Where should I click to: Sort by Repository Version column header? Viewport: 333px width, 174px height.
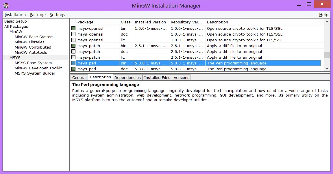point(187,22)
